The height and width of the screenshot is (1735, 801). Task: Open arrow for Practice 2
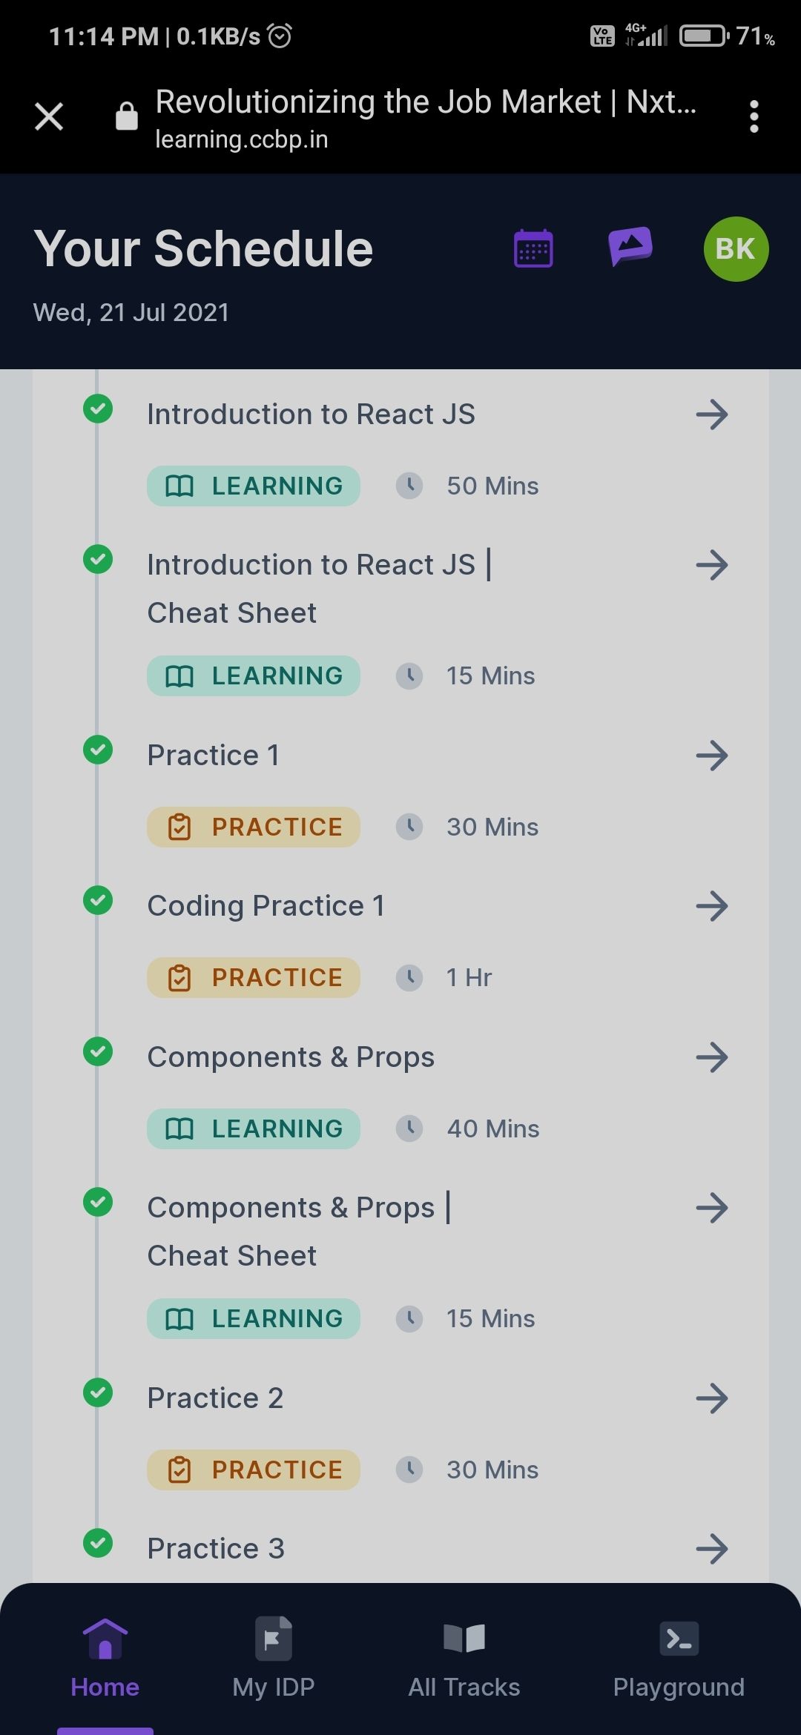712,1398
